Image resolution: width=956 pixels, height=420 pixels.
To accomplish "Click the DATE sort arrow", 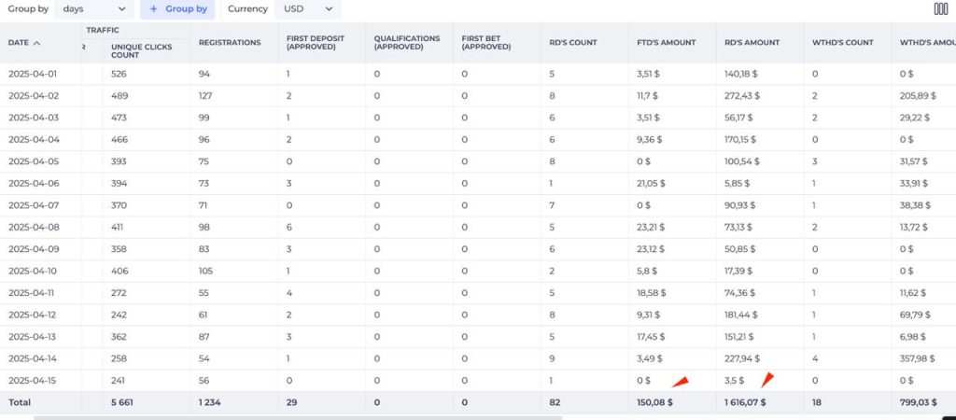I will tap(36, 43).
